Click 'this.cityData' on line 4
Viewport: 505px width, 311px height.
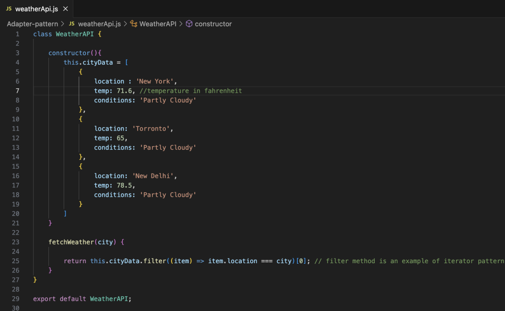coord(88,63)
